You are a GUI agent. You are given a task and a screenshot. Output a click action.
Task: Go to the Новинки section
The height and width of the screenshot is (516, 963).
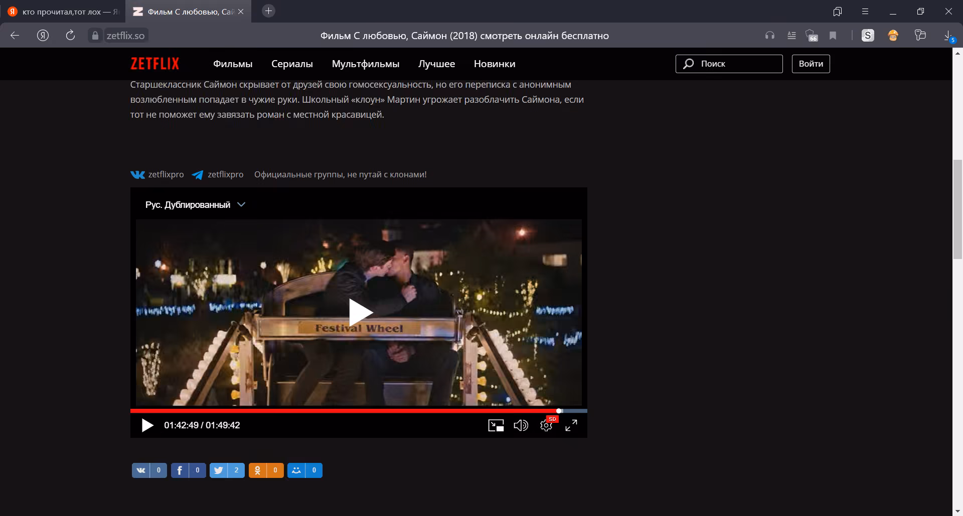pos(495,64)
